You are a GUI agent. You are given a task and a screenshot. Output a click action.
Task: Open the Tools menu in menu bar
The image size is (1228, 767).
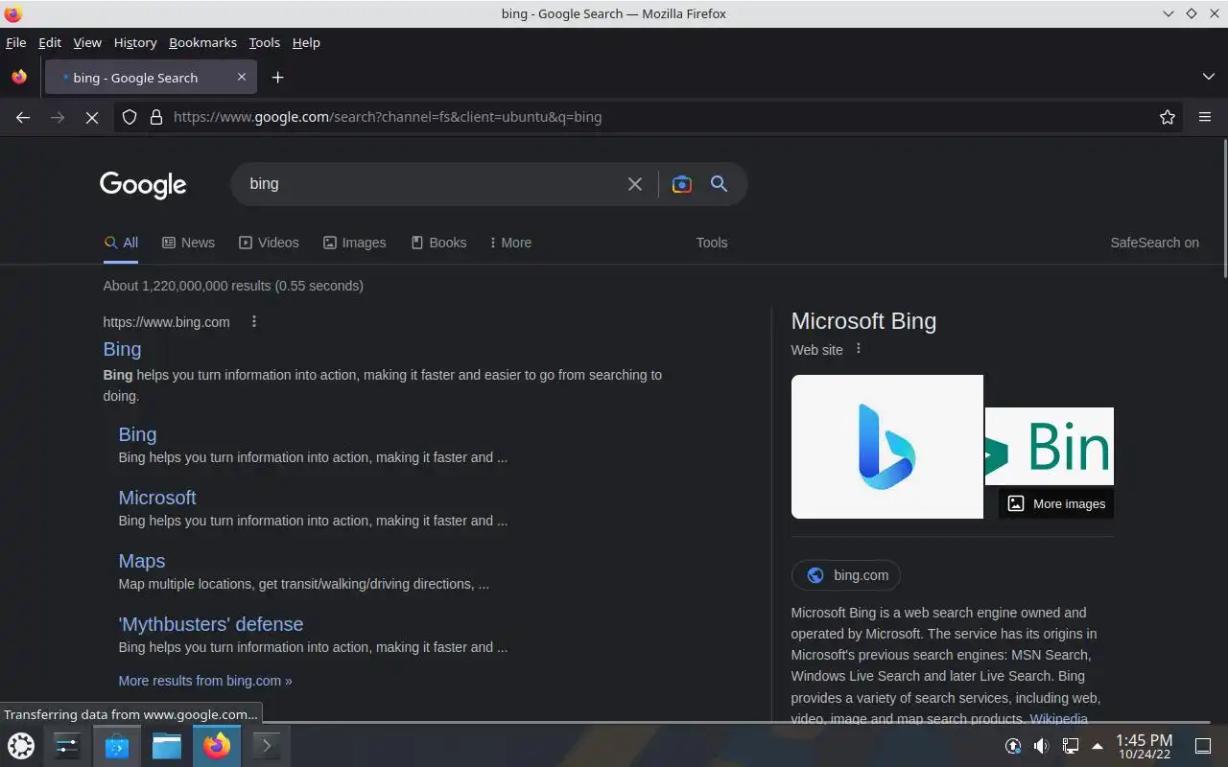click(264, 42)
